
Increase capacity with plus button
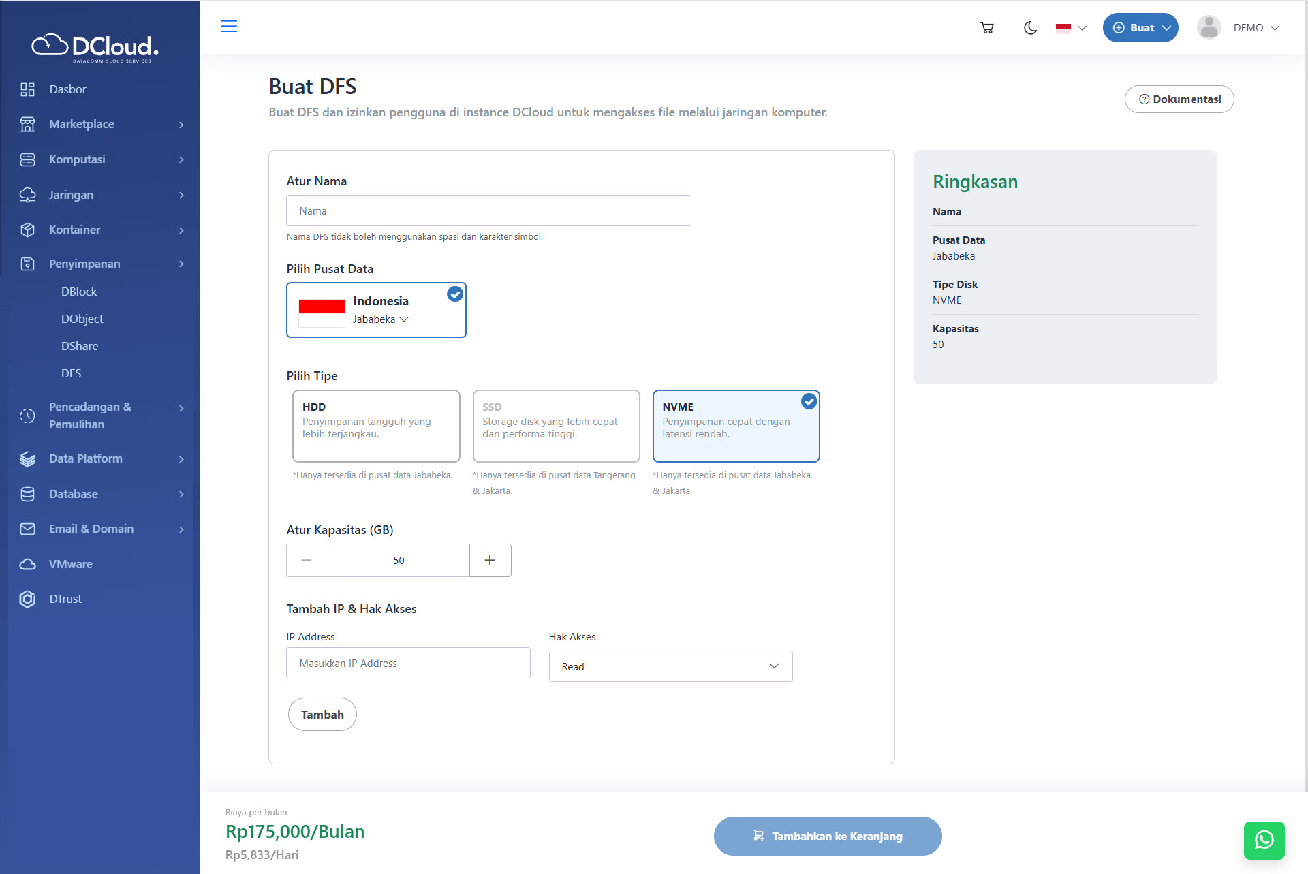tap(490, 560)
